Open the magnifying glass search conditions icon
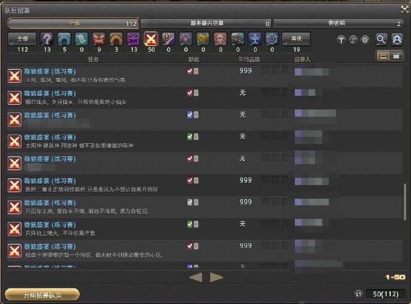 [x=381, y=39]
